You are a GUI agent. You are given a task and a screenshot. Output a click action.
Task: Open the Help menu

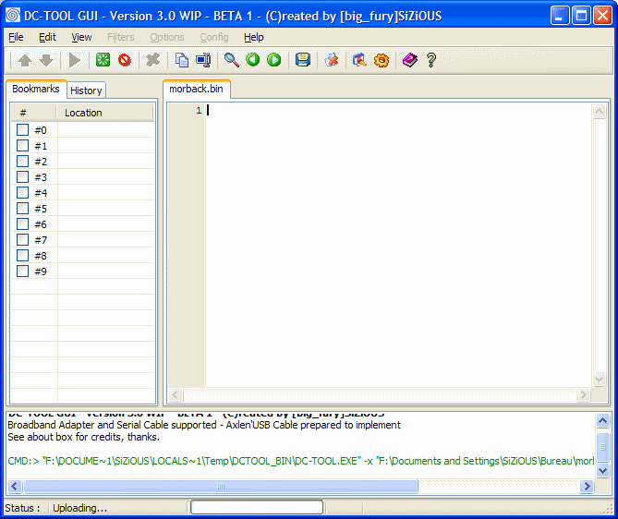[253, 37]
